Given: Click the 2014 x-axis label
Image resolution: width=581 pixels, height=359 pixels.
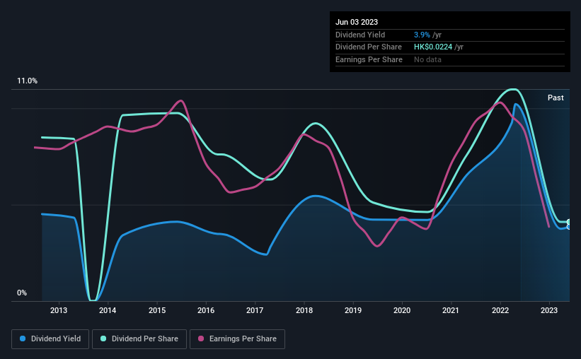Looking at the screenshot, I should [x=108, y=310].
